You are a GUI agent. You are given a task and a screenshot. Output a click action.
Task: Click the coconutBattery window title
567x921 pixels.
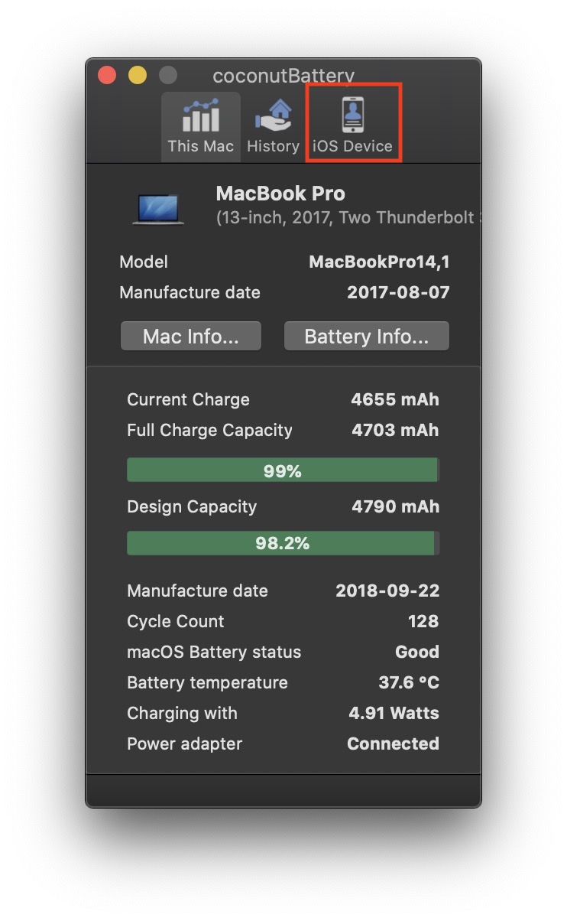click(283, 76)
